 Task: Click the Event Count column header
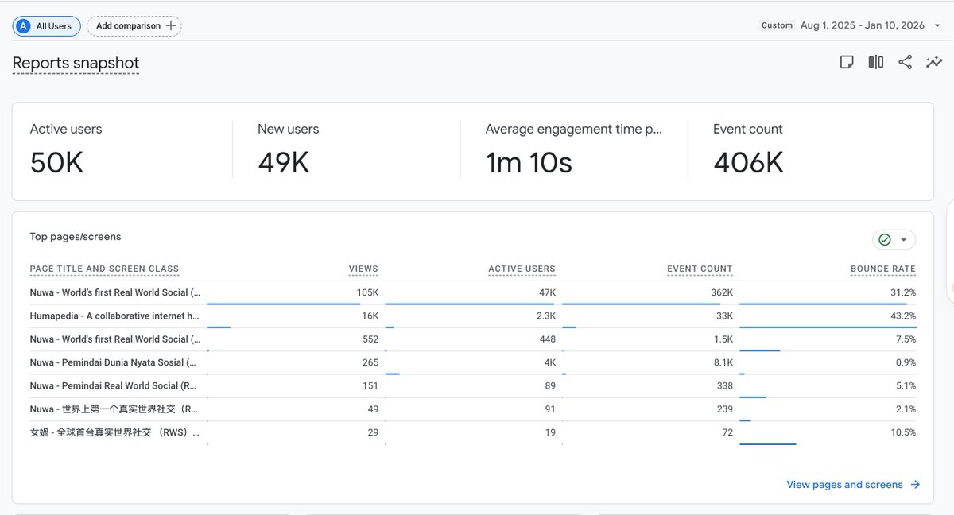click(700, 269)
